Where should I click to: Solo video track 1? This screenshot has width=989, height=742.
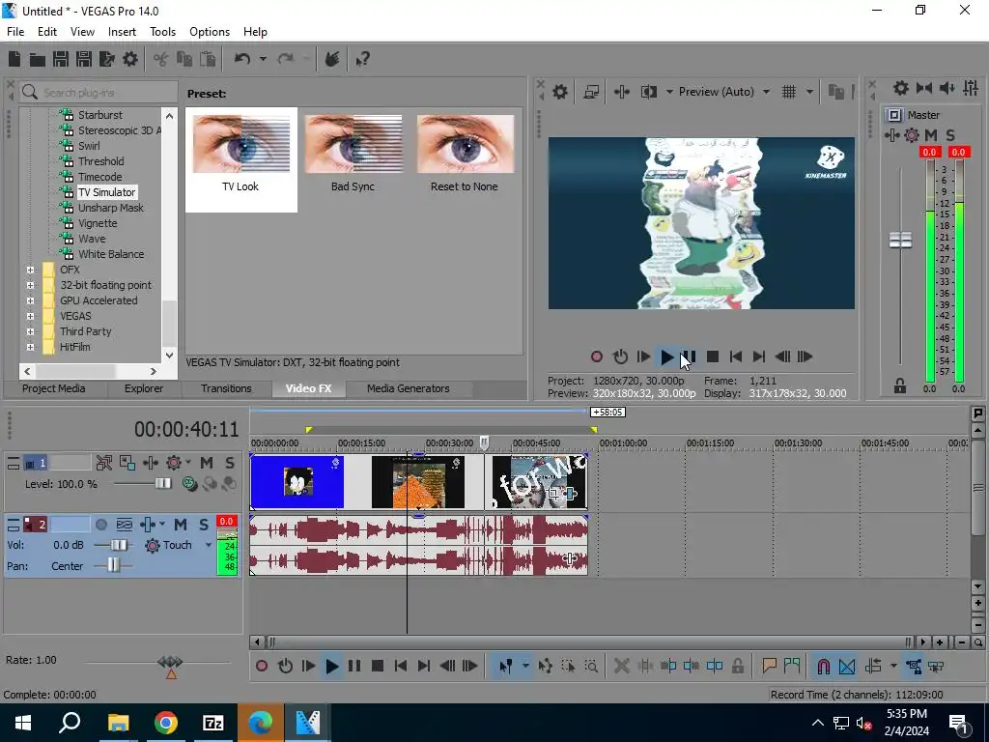230,463
